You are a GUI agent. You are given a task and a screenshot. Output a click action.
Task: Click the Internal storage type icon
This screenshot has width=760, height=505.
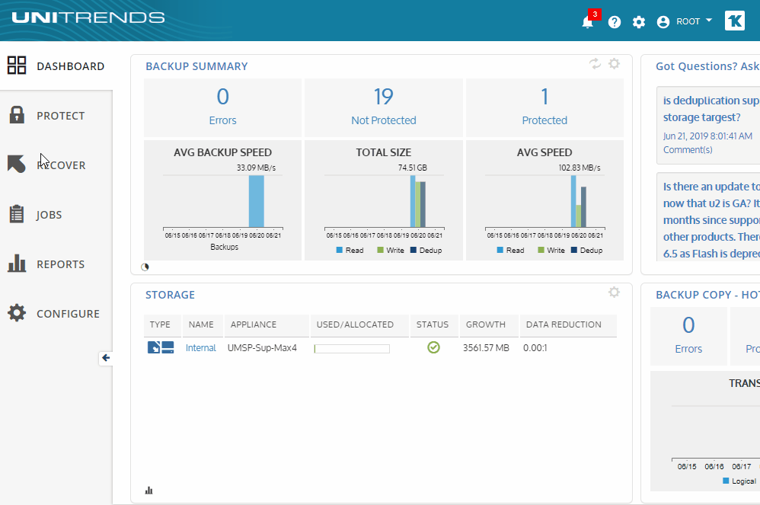(161, 347)
